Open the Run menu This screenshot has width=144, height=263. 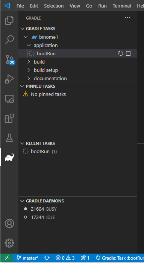tap(102, 6)
